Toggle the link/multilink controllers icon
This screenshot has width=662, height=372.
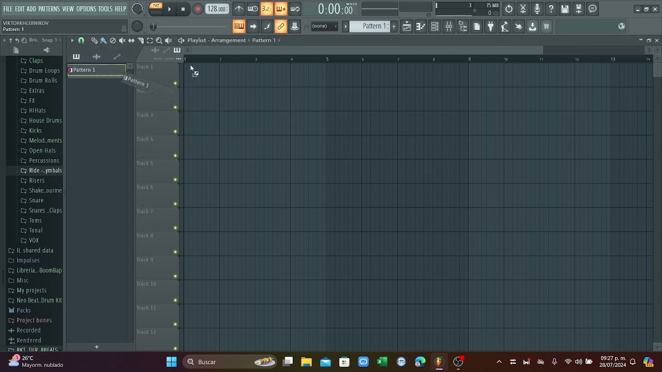[x=280, y=26]
